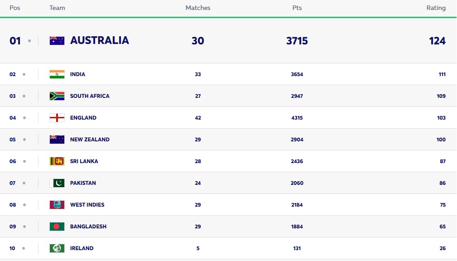Click the Pakistan flag icon
The height and width of the screenshot is (261, 457).
pyautogui.click(x=57, y=183)
